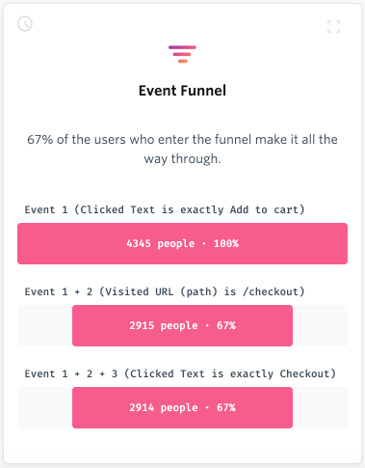
Task: Click the gray drop-off area right of the 2915 bar
Action: pyautogui.click(x=320, y=325)
